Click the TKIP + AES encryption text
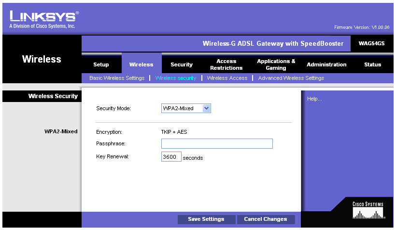Image resolution: width=396 pixels, height=230 pixels. coord(174,132)
